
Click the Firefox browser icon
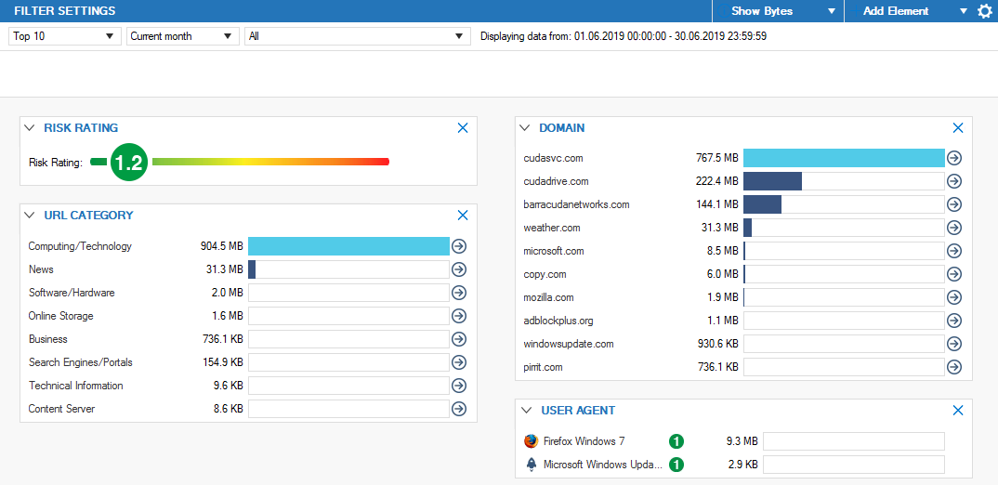[x=531, y=441]
